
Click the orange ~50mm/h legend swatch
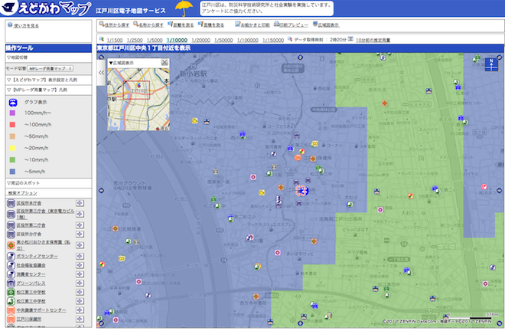pos(12,136)
